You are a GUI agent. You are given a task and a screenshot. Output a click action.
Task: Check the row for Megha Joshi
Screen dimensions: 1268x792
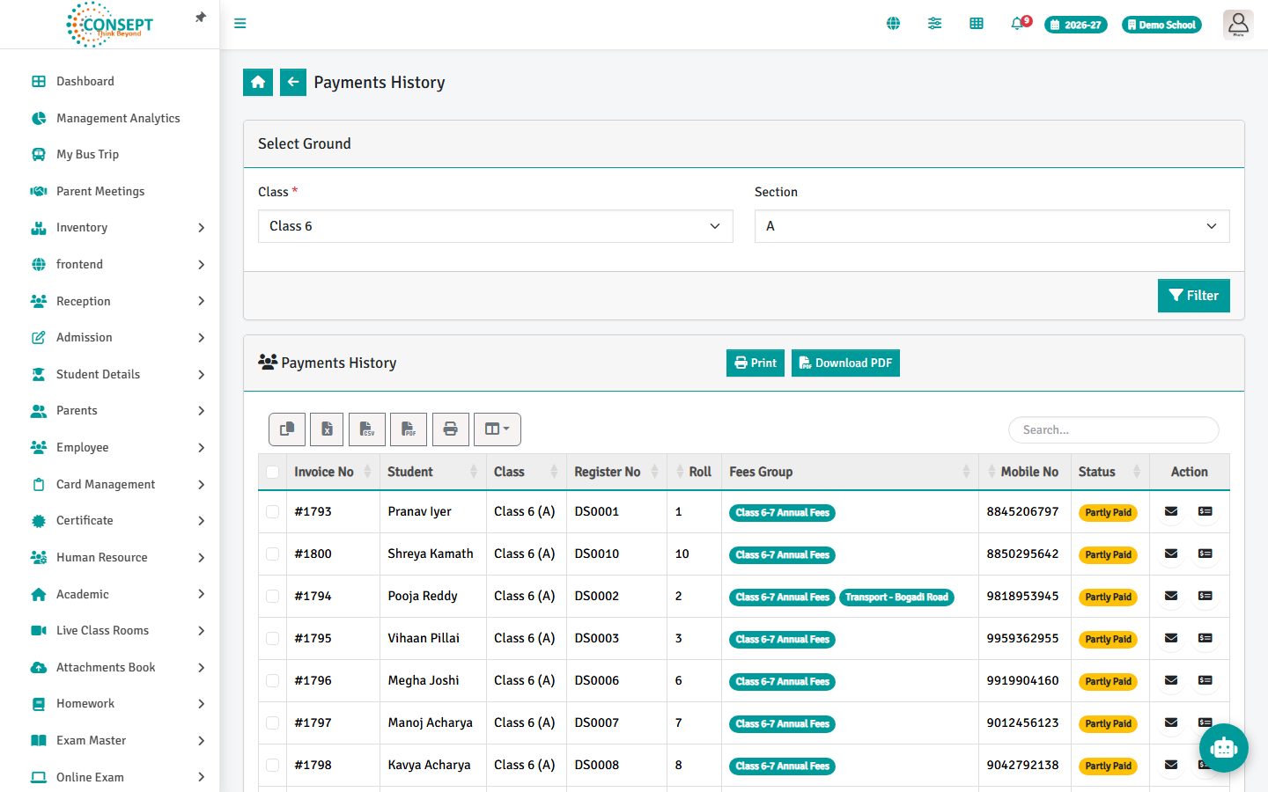click(272, 681)
